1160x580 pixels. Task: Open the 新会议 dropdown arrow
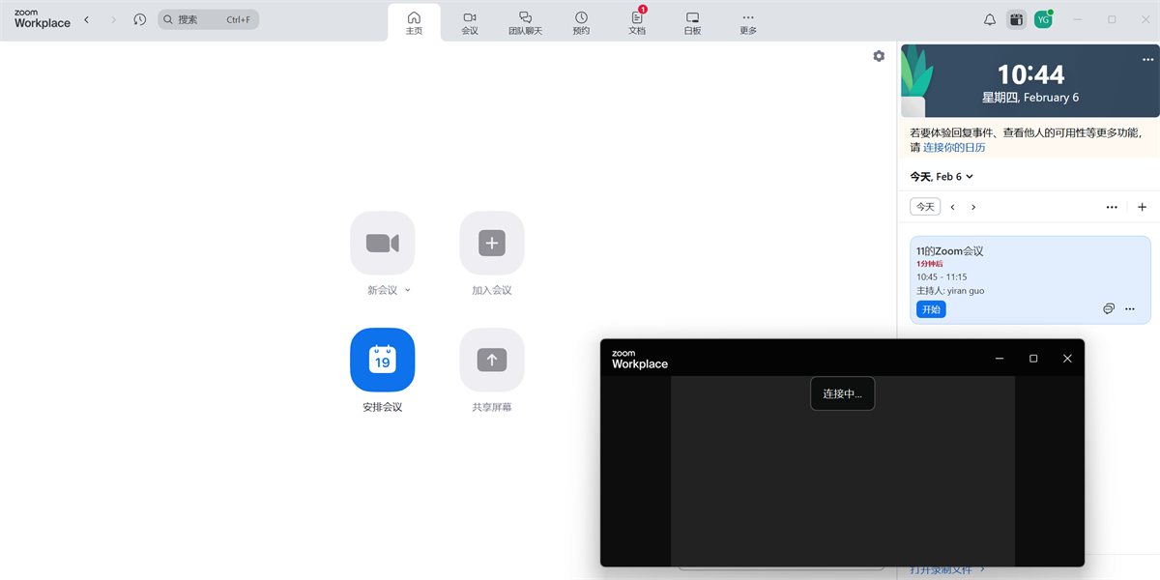pyautogui.click(x=407, y=289)
